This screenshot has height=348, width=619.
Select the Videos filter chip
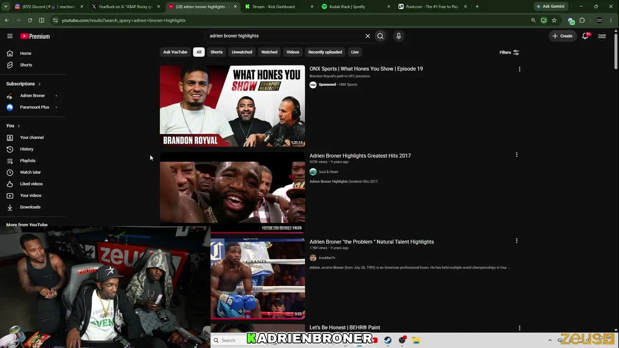293,52
